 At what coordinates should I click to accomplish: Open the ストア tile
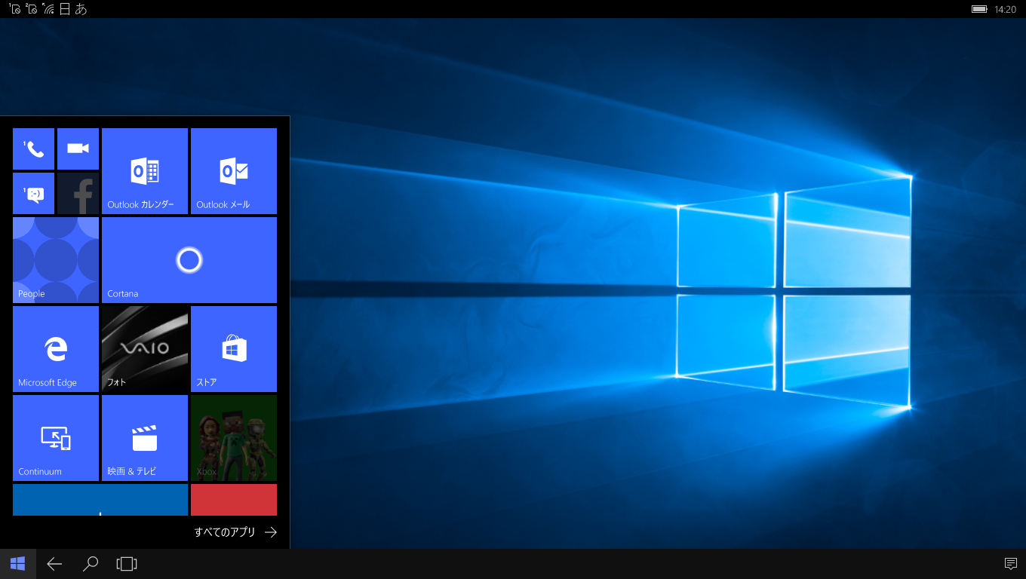coord(234,349)
